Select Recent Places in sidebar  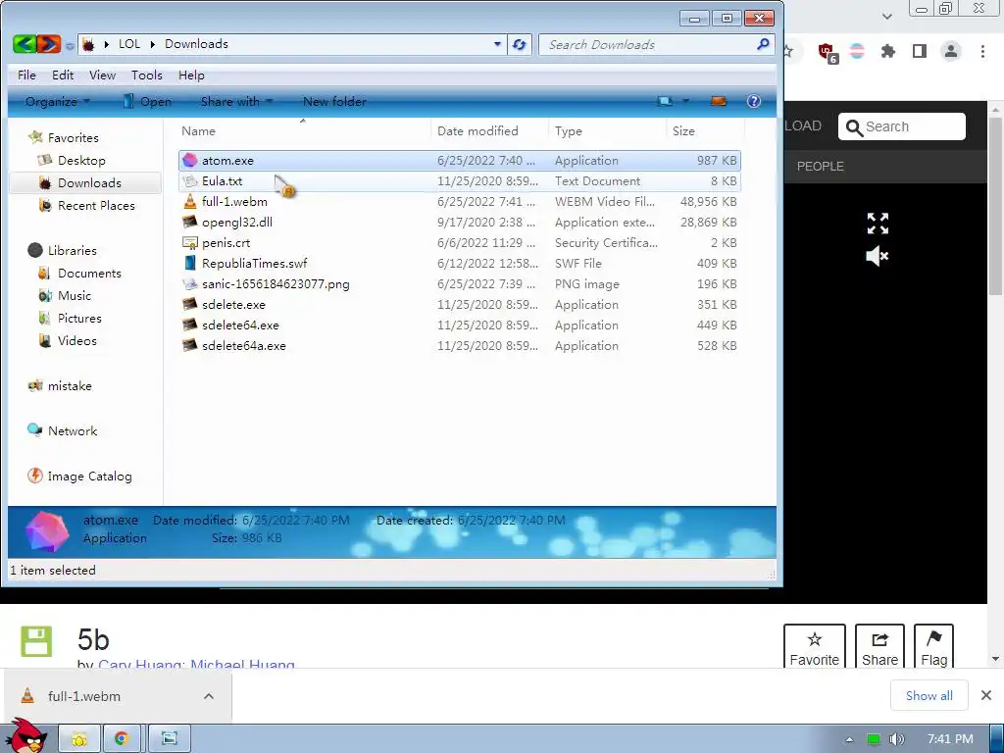tap(96, 206)
